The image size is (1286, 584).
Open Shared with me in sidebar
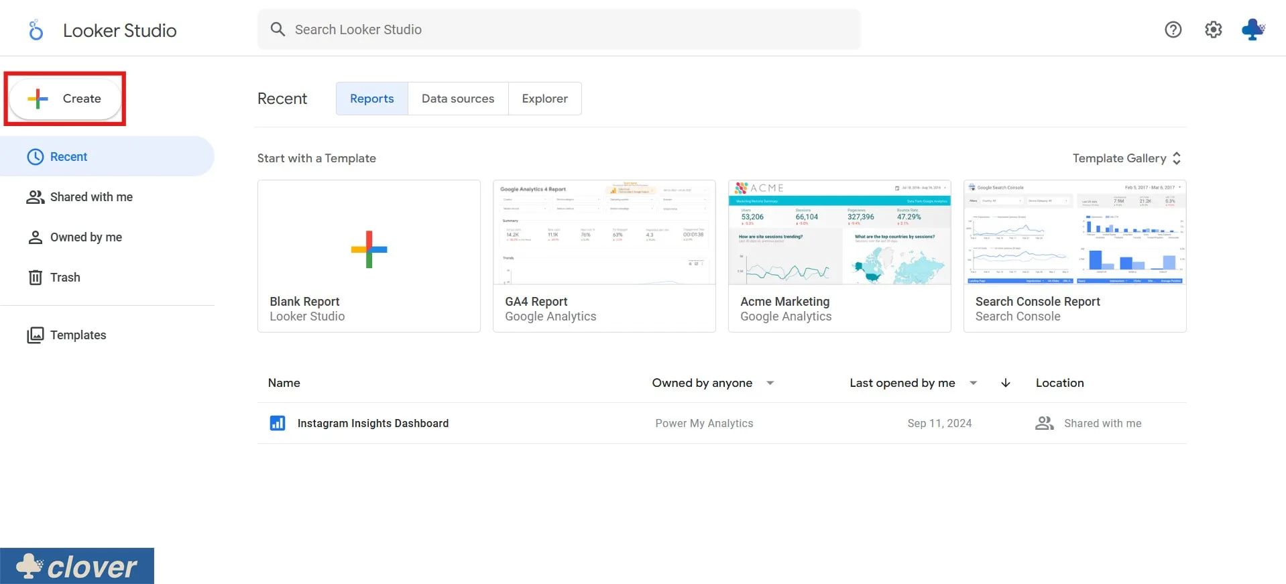click(107, 197)
